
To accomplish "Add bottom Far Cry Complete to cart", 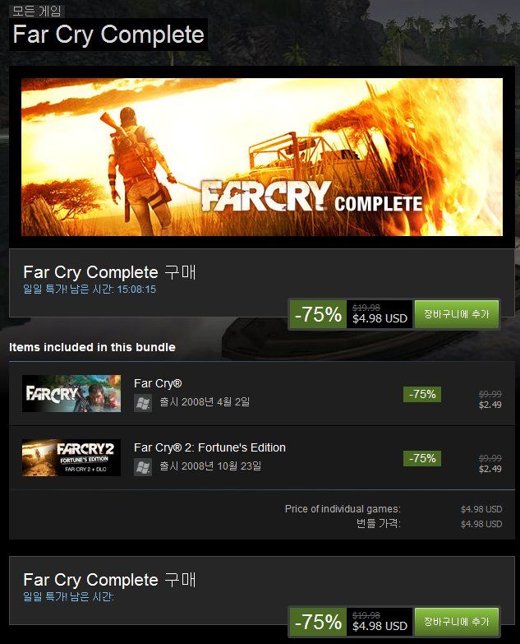I will pyautogui.click(x=457, y=622).
